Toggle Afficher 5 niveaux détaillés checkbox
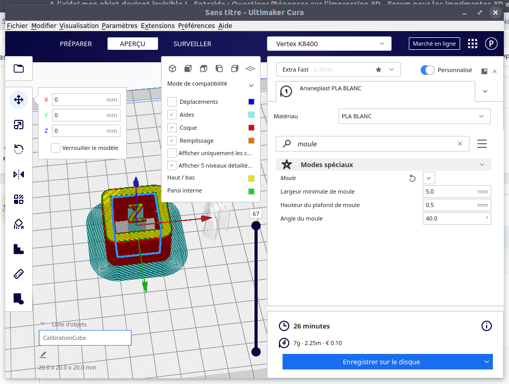Image resolution: width=509 pixels, height=384 pixels. (172, 166)
